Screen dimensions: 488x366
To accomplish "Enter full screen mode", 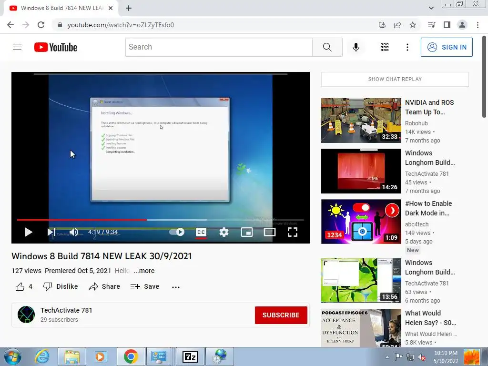I will pos(293,232).
